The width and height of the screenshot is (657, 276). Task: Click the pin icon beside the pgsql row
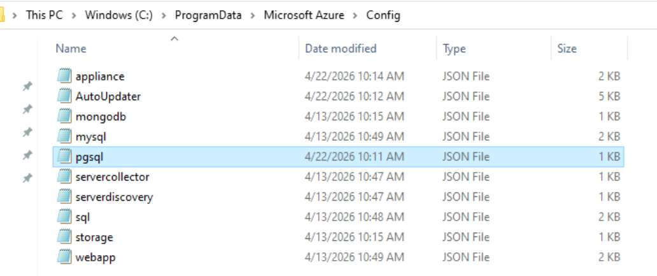tap(27, 156)
